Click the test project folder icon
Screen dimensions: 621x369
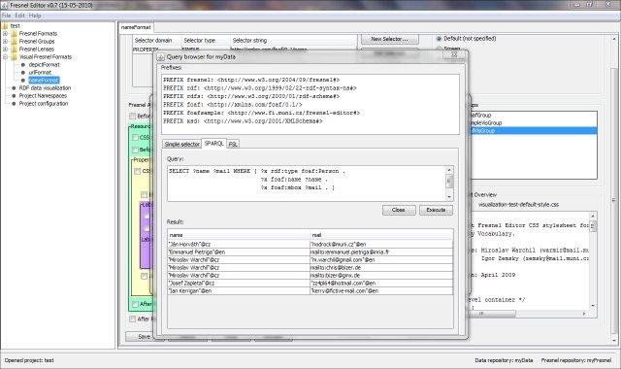pos(5,26)
